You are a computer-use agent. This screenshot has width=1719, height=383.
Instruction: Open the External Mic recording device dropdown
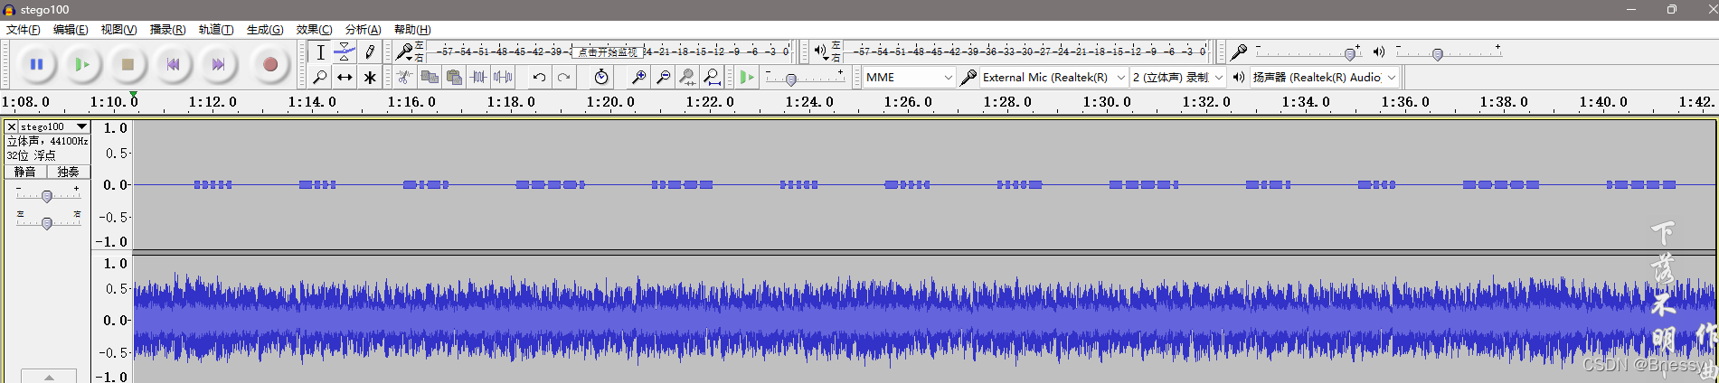[x=1054, y=78]
